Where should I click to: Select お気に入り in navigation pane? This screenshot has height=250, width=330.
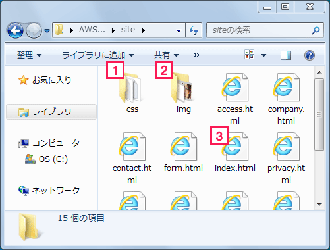tap(52, 80)
